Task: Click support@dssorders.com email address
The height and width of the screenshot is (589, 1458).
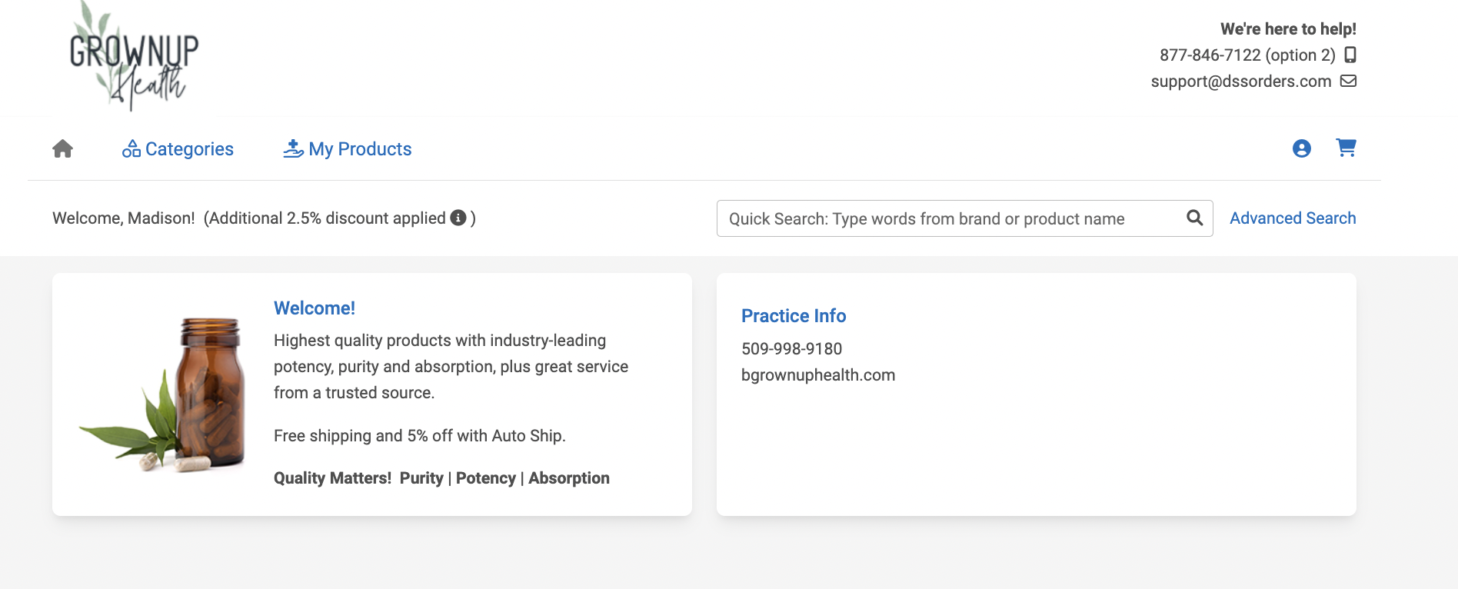Action: tap(1241, 82)
